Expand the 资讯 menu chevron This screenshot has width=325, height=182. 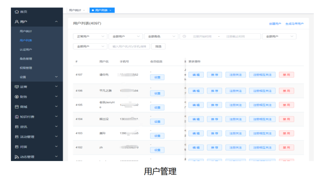coord(56,126)
